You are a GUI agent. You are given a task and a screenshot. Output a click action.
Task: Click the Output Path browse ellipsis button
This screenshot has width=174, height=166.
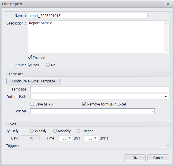coord(167,97)
